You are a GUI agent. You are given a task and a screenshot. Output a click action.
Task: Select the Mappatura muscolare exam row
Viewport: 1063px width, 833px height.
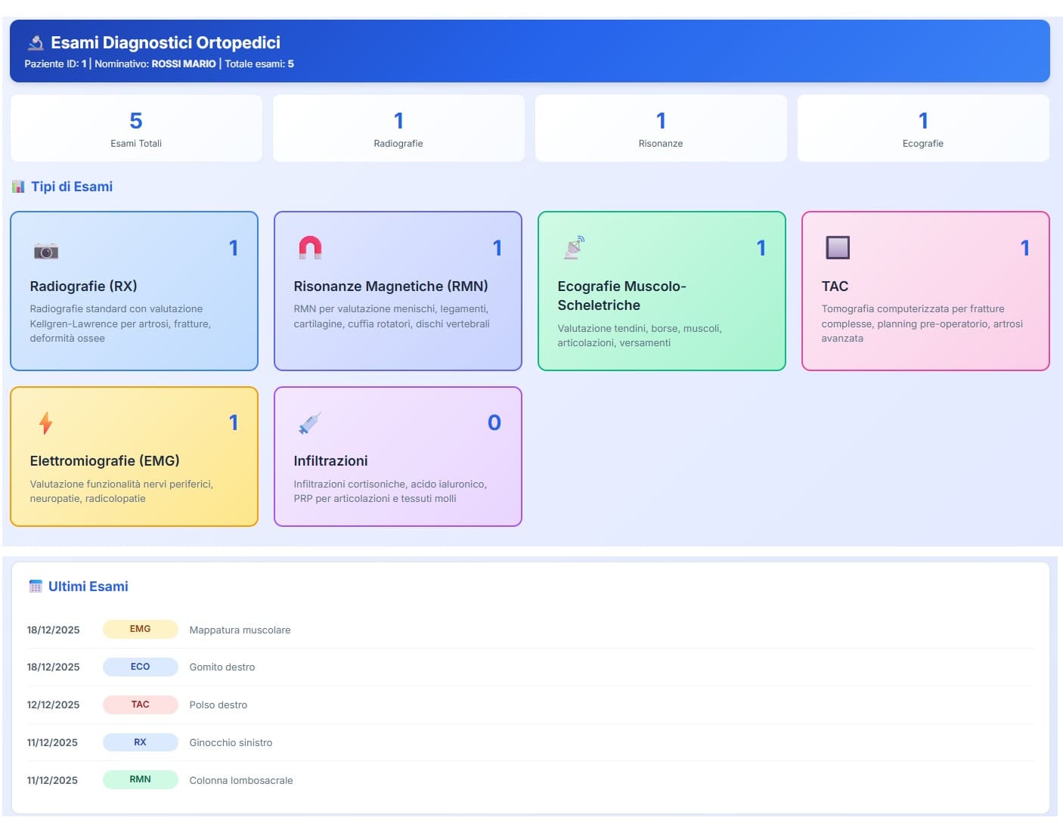coord(240,629)
